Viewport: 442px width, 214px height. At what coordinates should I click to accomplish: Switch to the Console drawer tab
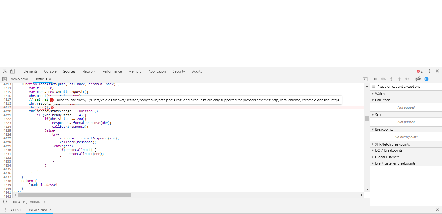tap(17, 209)
